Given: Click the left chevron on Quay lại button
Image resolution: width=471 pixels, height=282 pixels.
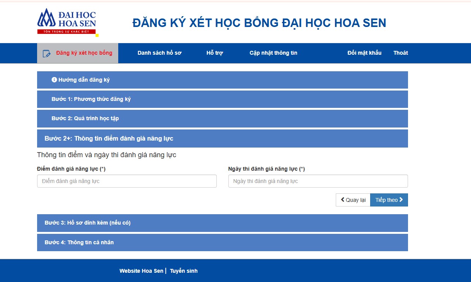Looking at the screenshot, I should [342, 200].
